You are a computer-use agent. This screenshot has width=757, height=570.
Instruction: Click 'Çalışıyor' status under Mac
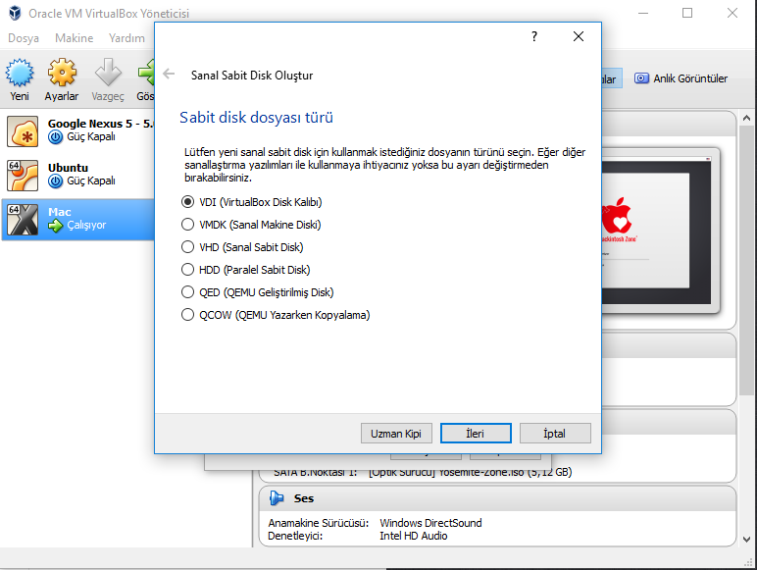tap(86, 225)
